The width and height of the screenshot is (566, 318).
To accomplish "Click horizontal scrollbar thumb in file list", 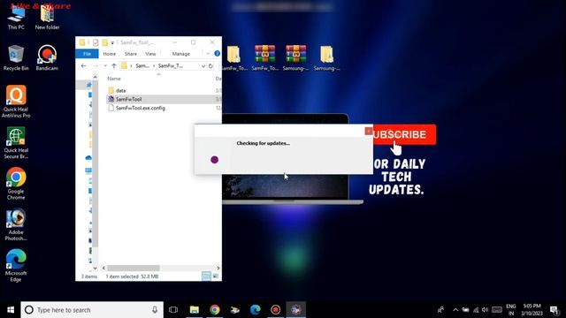I will click(x=134, y=268).
